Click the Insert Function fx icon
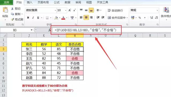This screenshot has width=171, height=97. (50, 30)
